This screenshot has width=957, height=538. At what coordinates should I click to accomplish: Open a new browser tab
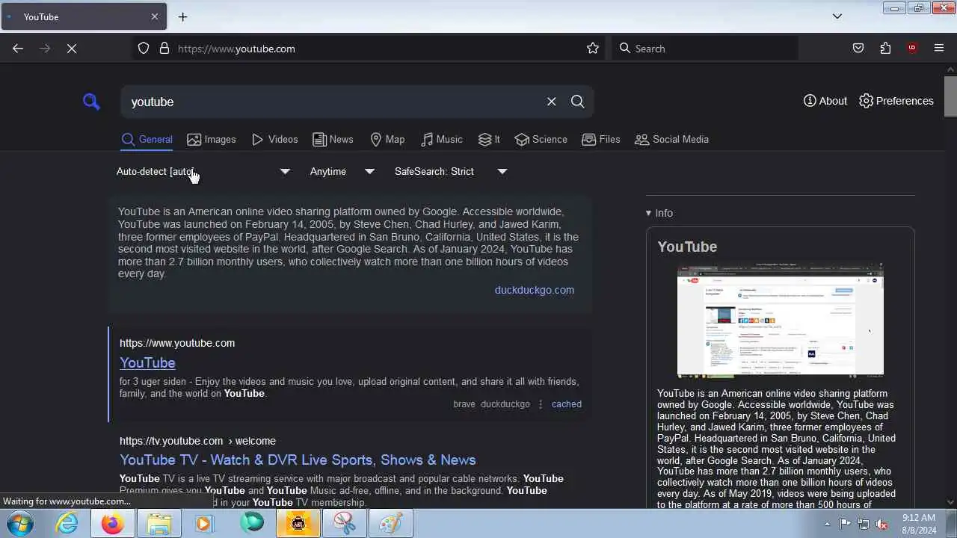click(x=182, y=16)
